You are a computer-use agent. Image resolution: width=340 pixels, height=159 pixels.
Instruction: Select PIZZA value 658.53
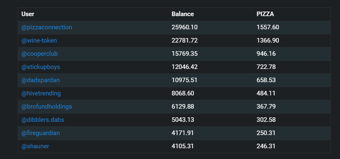coord(266,80)
